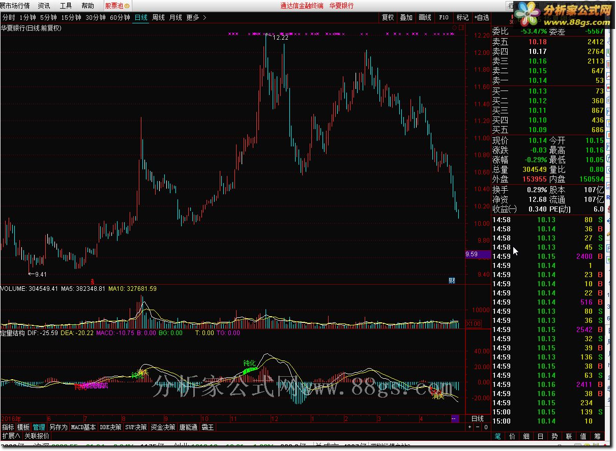Click the minus zoom-out button
This screenshot has height=451, width=616.
tap(478, 427)
